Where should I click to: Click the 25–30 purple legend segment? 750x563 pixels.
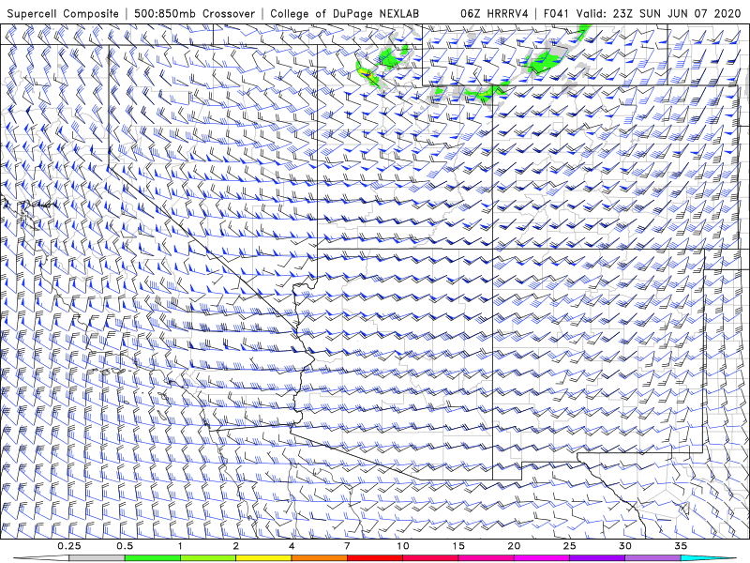coord(597,558)
